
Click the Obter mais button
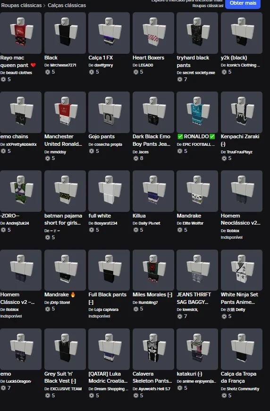click(x=243, y=3)
